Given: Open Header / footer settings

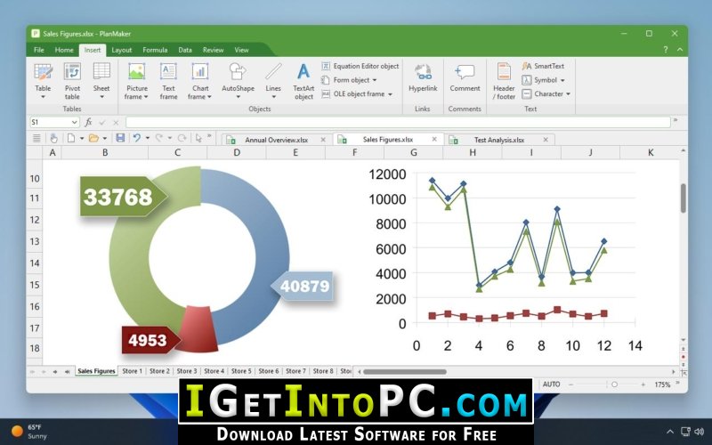Looking at the screenshot, I should click(504, 81).
